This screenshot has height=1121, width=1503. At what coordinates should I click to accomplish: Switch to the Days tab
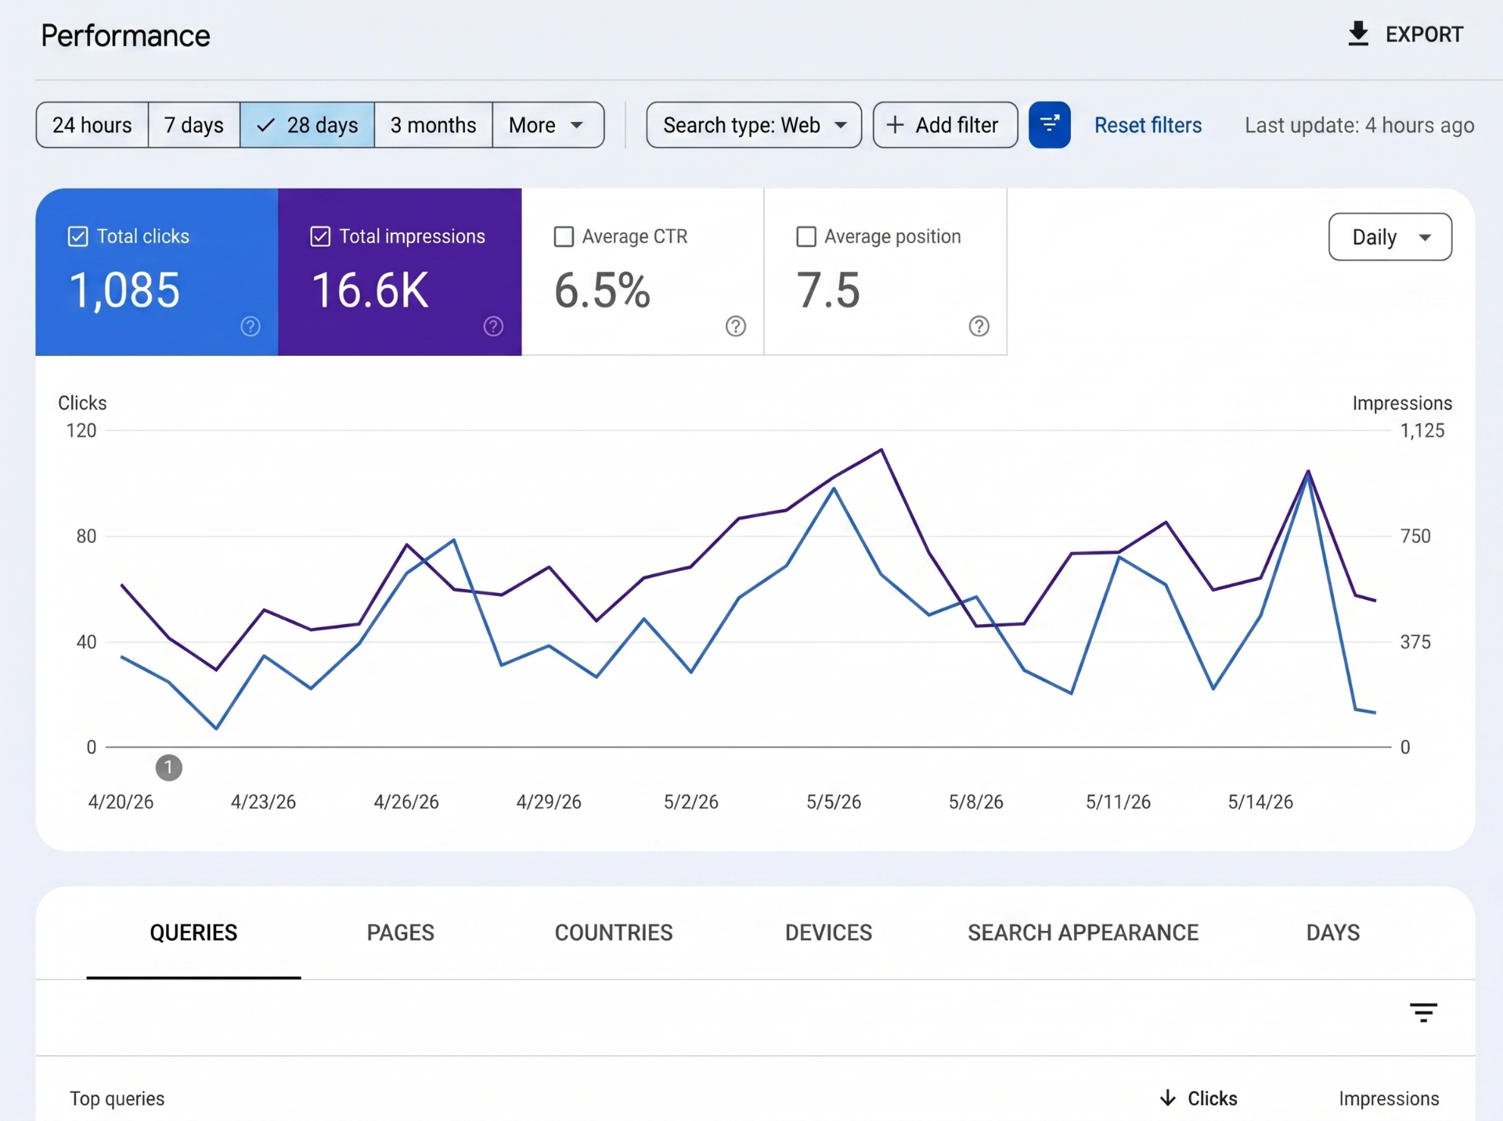(x=1333, y=932)
